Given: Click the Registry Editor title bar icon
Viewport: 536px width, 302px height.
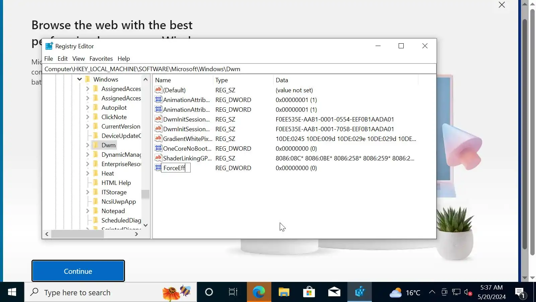Looking at the screenshot, I should [49, 46].
